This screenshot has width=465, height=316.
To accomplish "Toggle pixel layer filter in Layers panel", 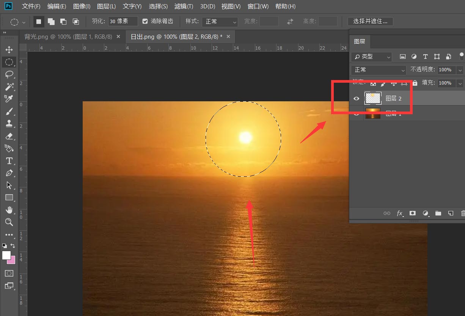I will pos(402,57).
